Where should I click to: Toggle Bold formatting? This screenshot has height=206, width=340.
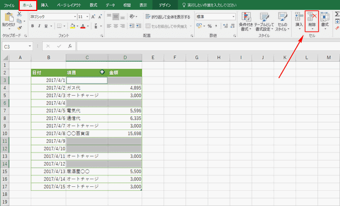pyautogui.click(x=32, y=26)
